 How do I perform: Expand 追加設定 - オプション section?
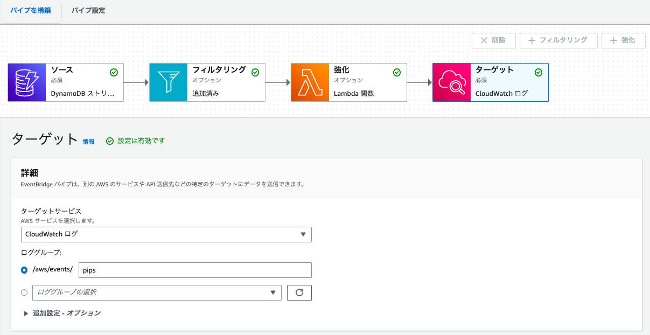[62, 313]
